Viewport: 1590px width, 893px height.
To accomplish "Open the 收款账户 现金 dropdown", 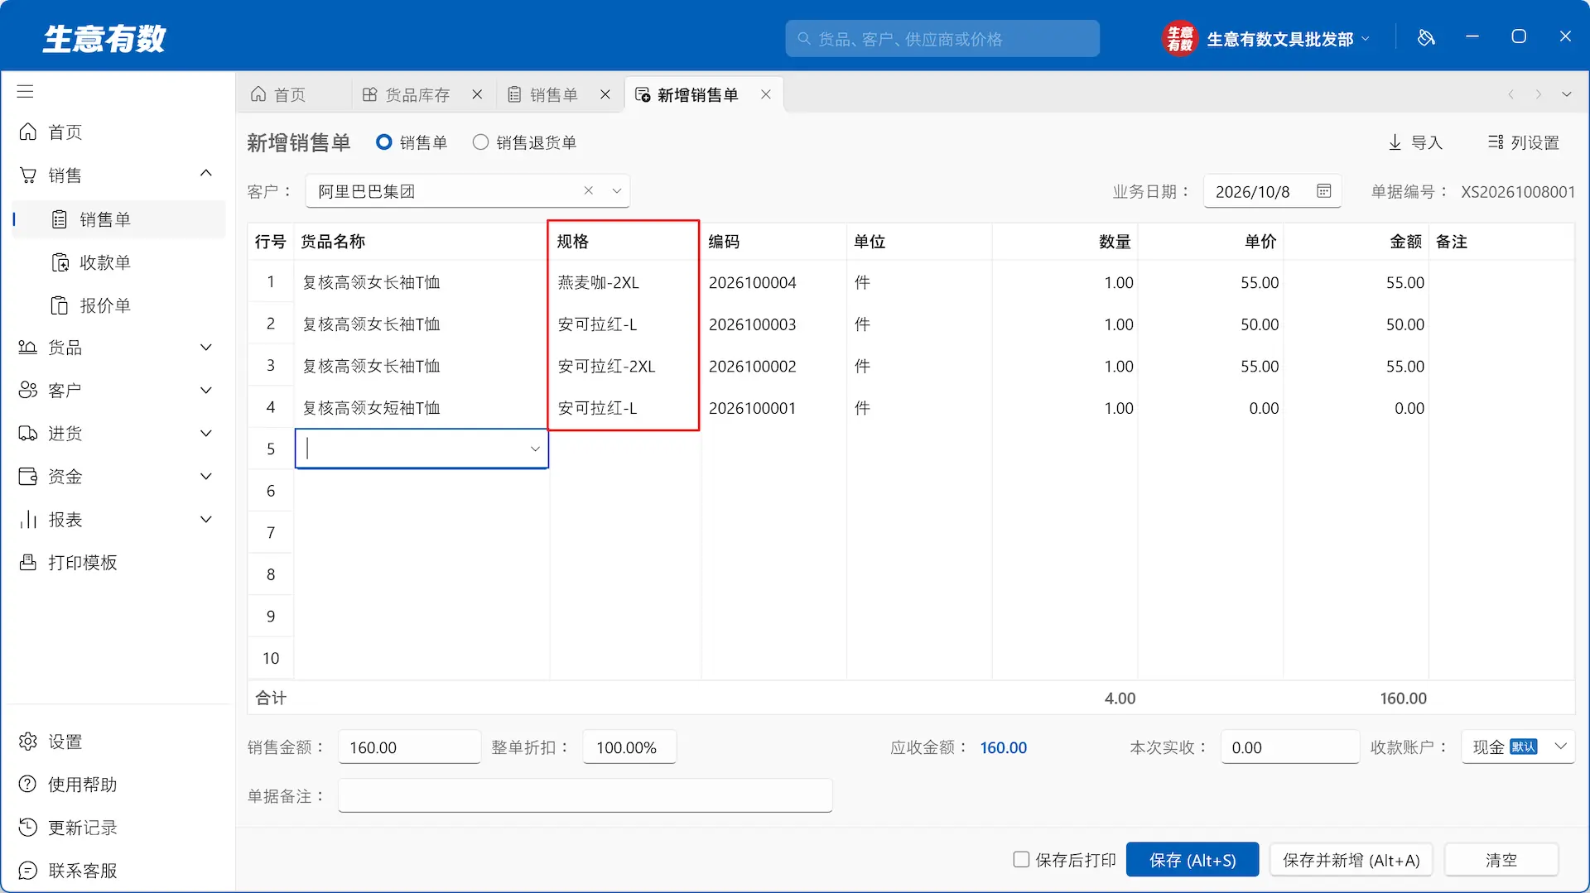I will (1517, 747).
